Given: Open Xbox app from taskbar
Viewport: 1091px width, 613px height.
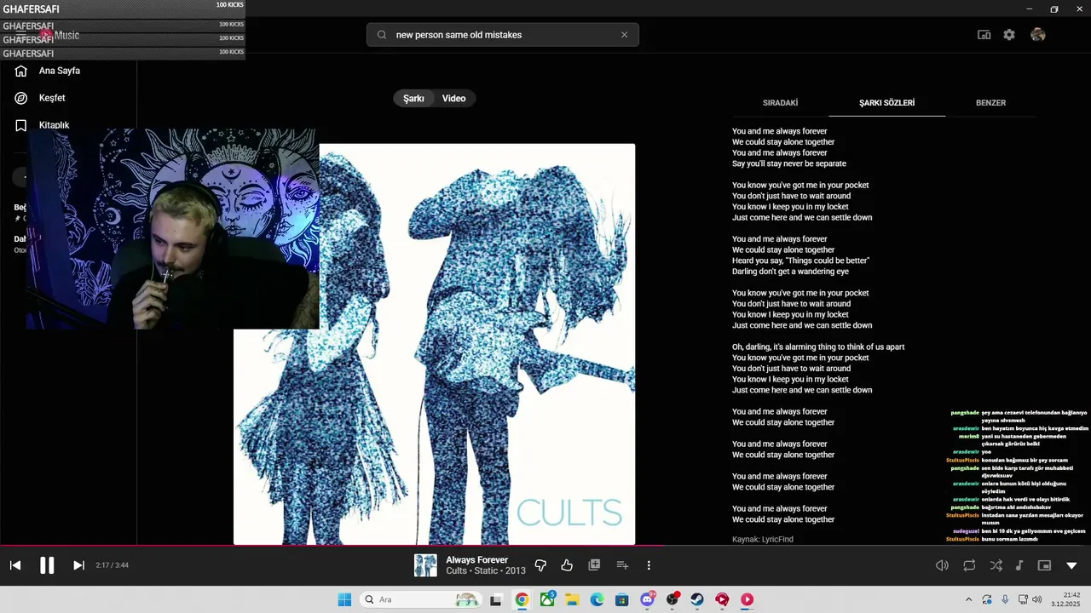Looking at the screenshot, I should [547, 599].
